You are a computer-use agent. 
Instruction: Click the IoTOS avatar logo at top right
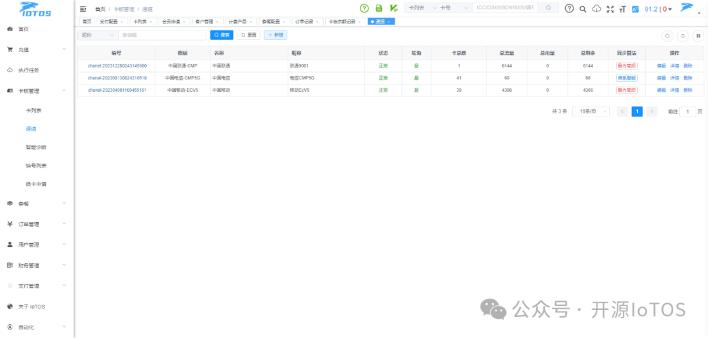point(687,8)
